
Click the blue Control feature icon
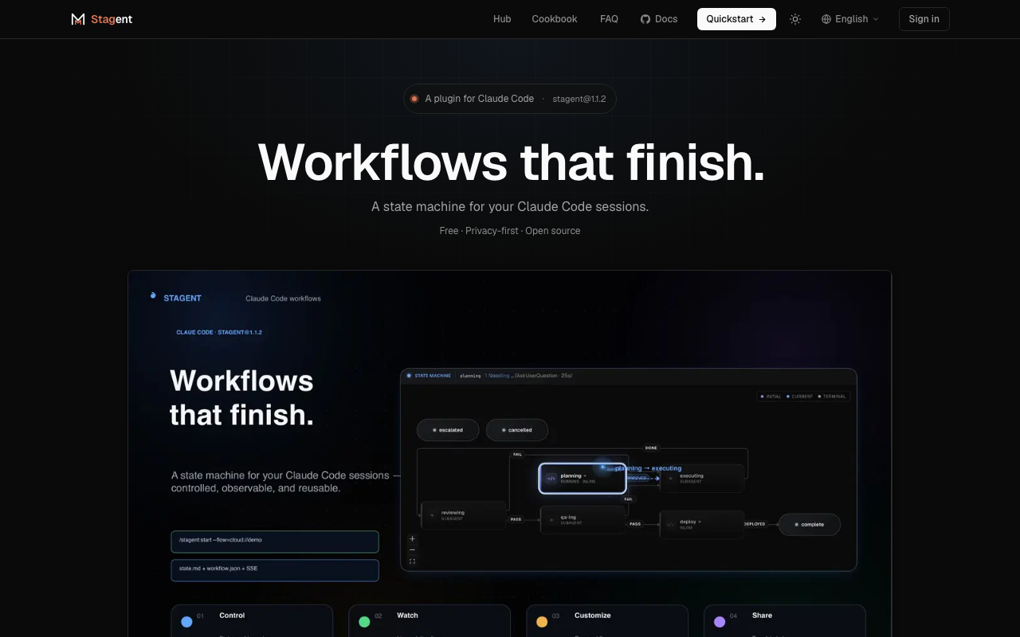[x=186, y=622]
